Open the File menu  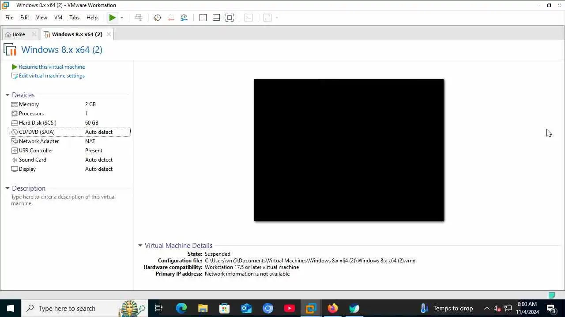tap(9, 18)
